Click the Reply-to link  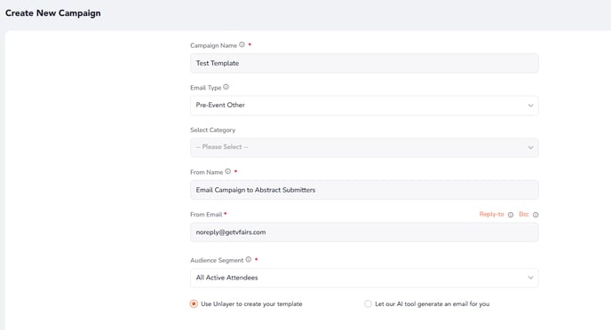[x=491, y=215]
